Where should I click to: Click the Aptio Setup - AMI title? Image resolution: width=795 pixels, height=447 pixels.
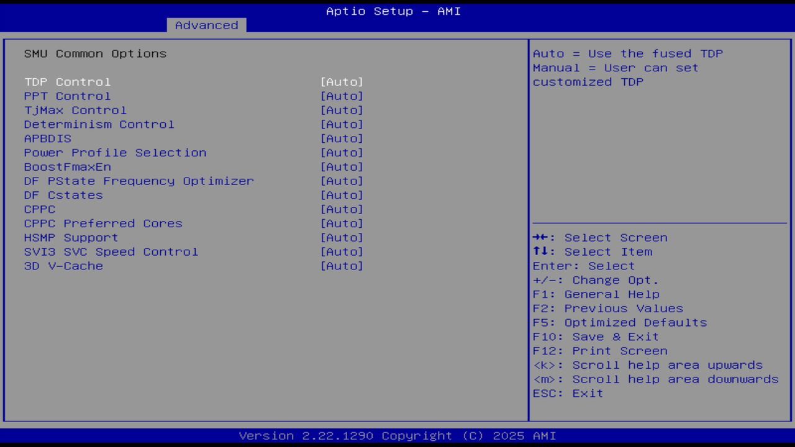393,11
